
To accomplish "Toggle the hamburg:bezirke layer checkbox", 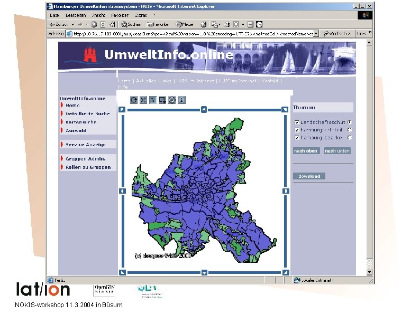I will (297, 138).
